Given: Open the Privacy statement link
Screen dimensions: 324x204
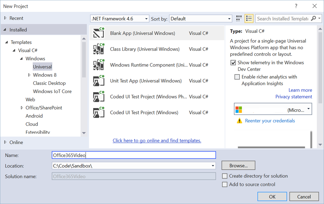Looking at the screenshot, I should coord(294,97).
